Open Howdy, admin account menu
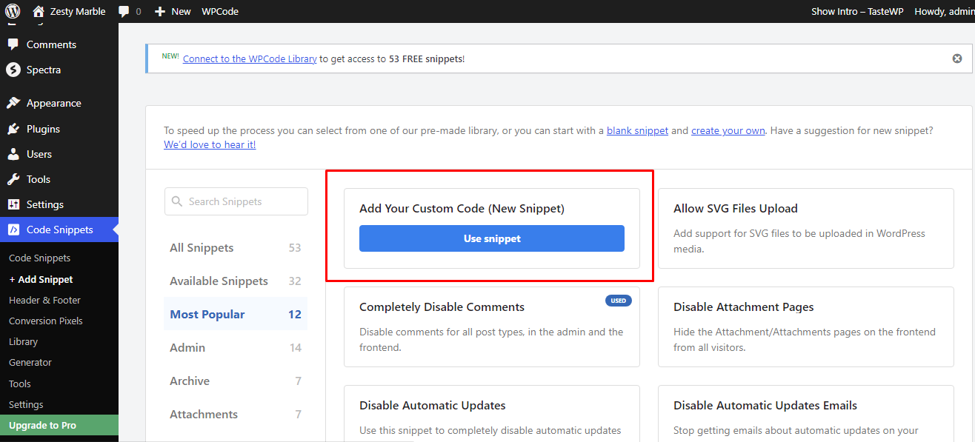This screenshot has width=975, height=442. point(945,11)
